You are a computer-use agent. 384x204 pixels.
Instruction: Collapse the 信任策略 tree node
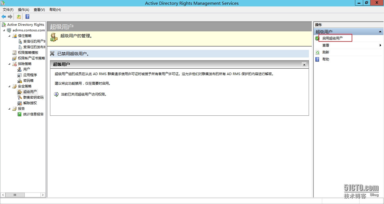coord(10,36)
